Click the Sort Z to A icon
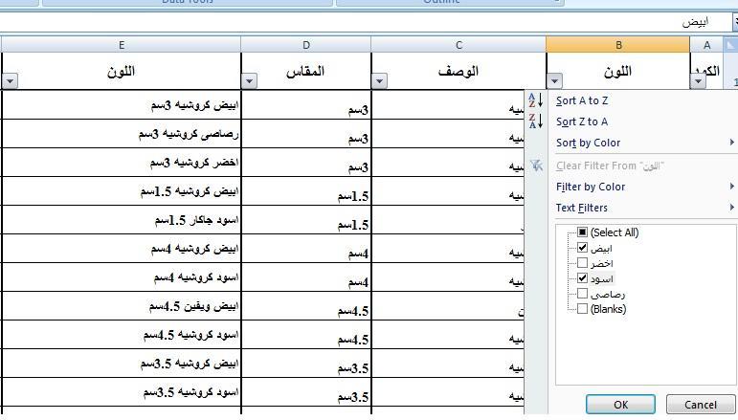The image size is (738, 420). (x=536, y=122)
